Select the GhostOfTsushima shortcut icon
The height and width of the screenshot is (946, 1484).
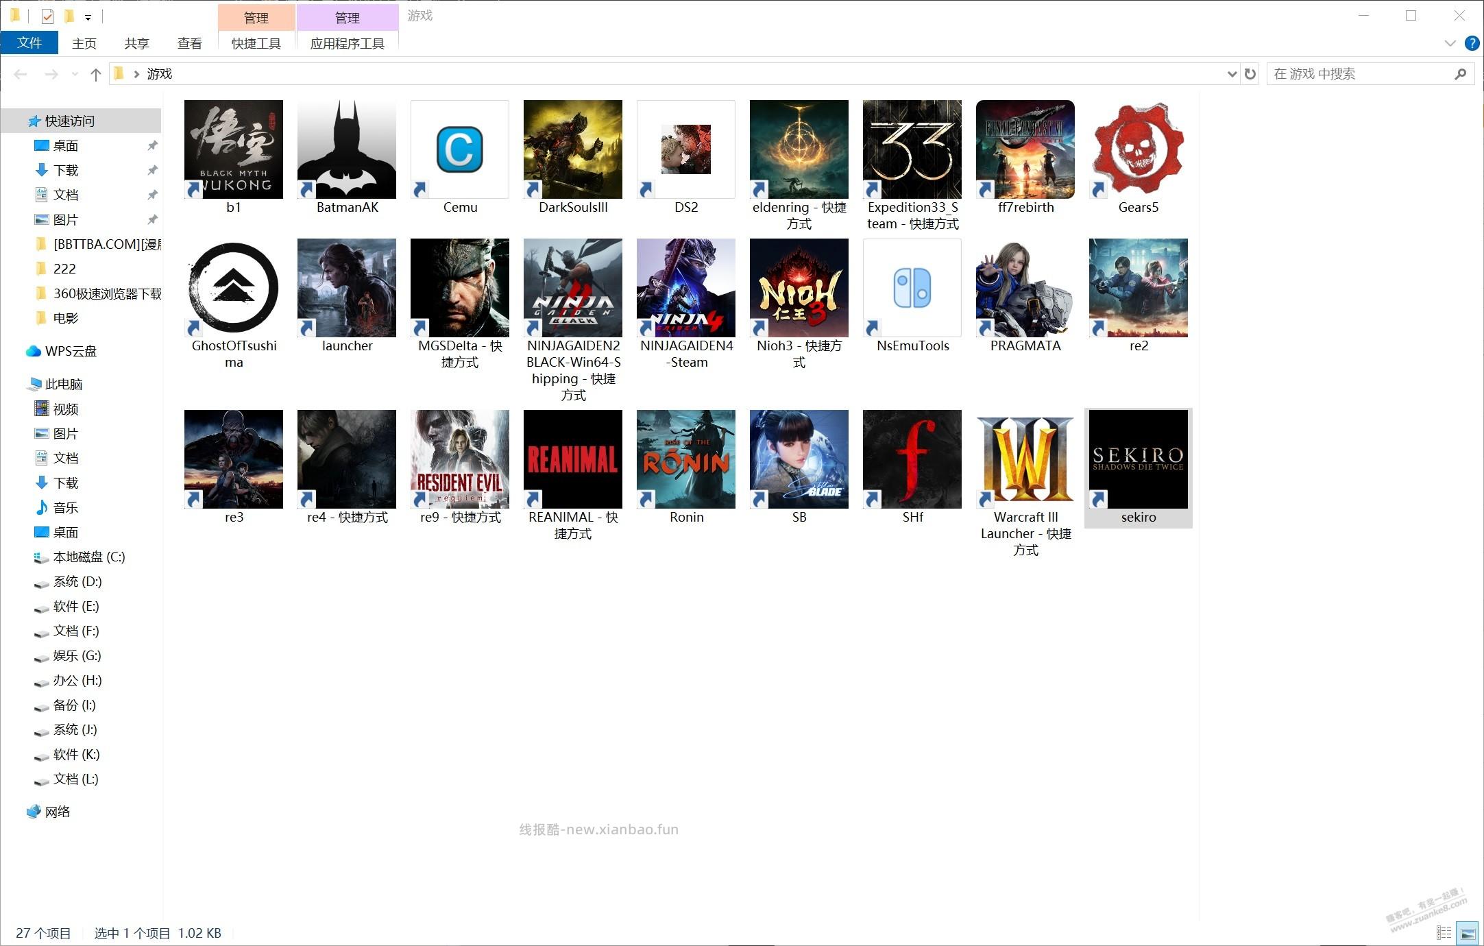pyautogui.click(x=233, y=288)
